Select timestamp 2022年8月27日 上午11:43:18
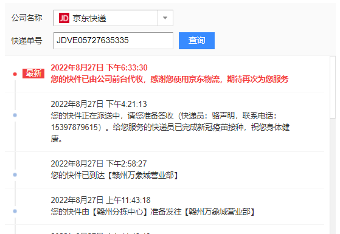Image resolution: width=340 pixels, height=234 pixels. 100,200
